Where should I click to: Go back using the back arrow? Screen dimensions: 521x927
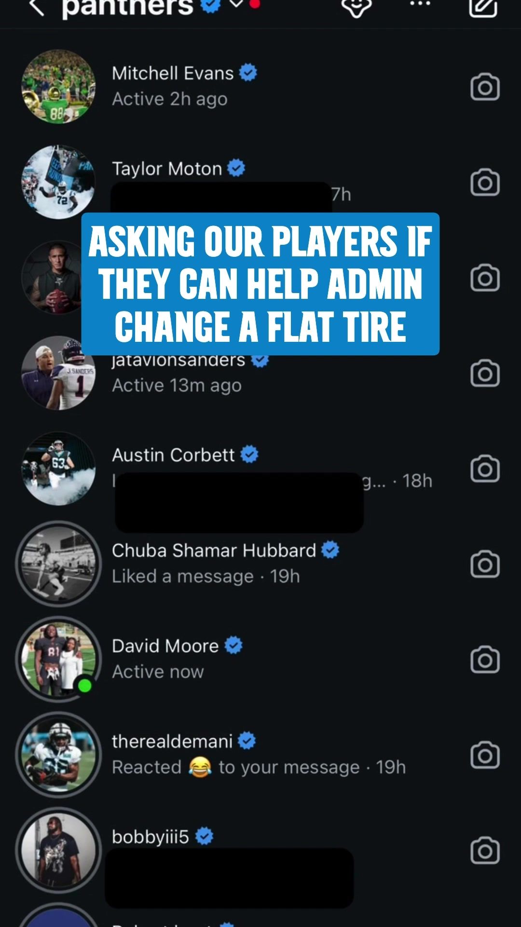pyautogui.click(x=36, y=7)
